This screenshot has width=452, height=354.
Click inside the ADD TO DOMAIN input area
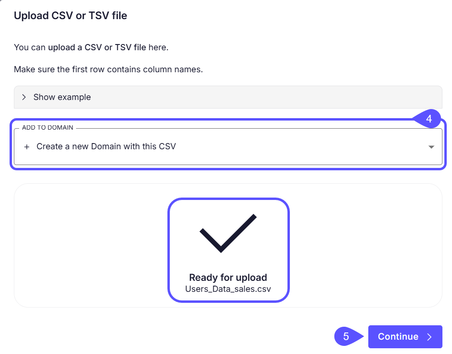(191, 147)
